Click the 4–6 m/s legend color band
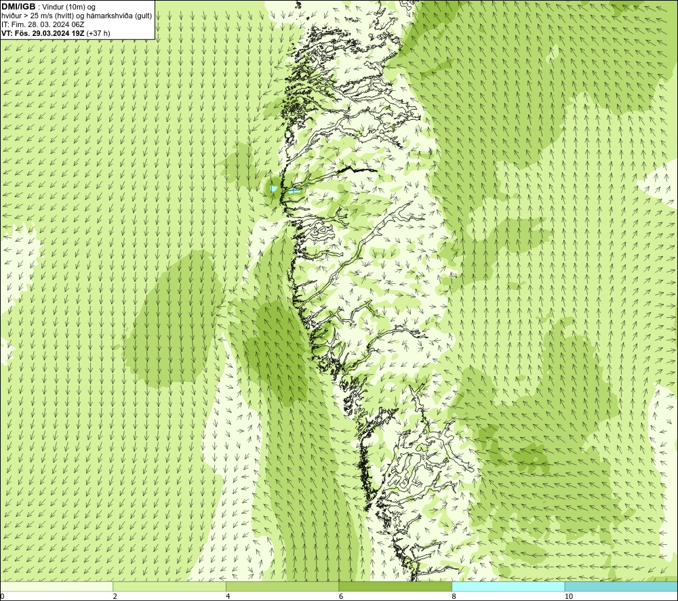Screen dimensions: 678x601 [x=282, y=586]
